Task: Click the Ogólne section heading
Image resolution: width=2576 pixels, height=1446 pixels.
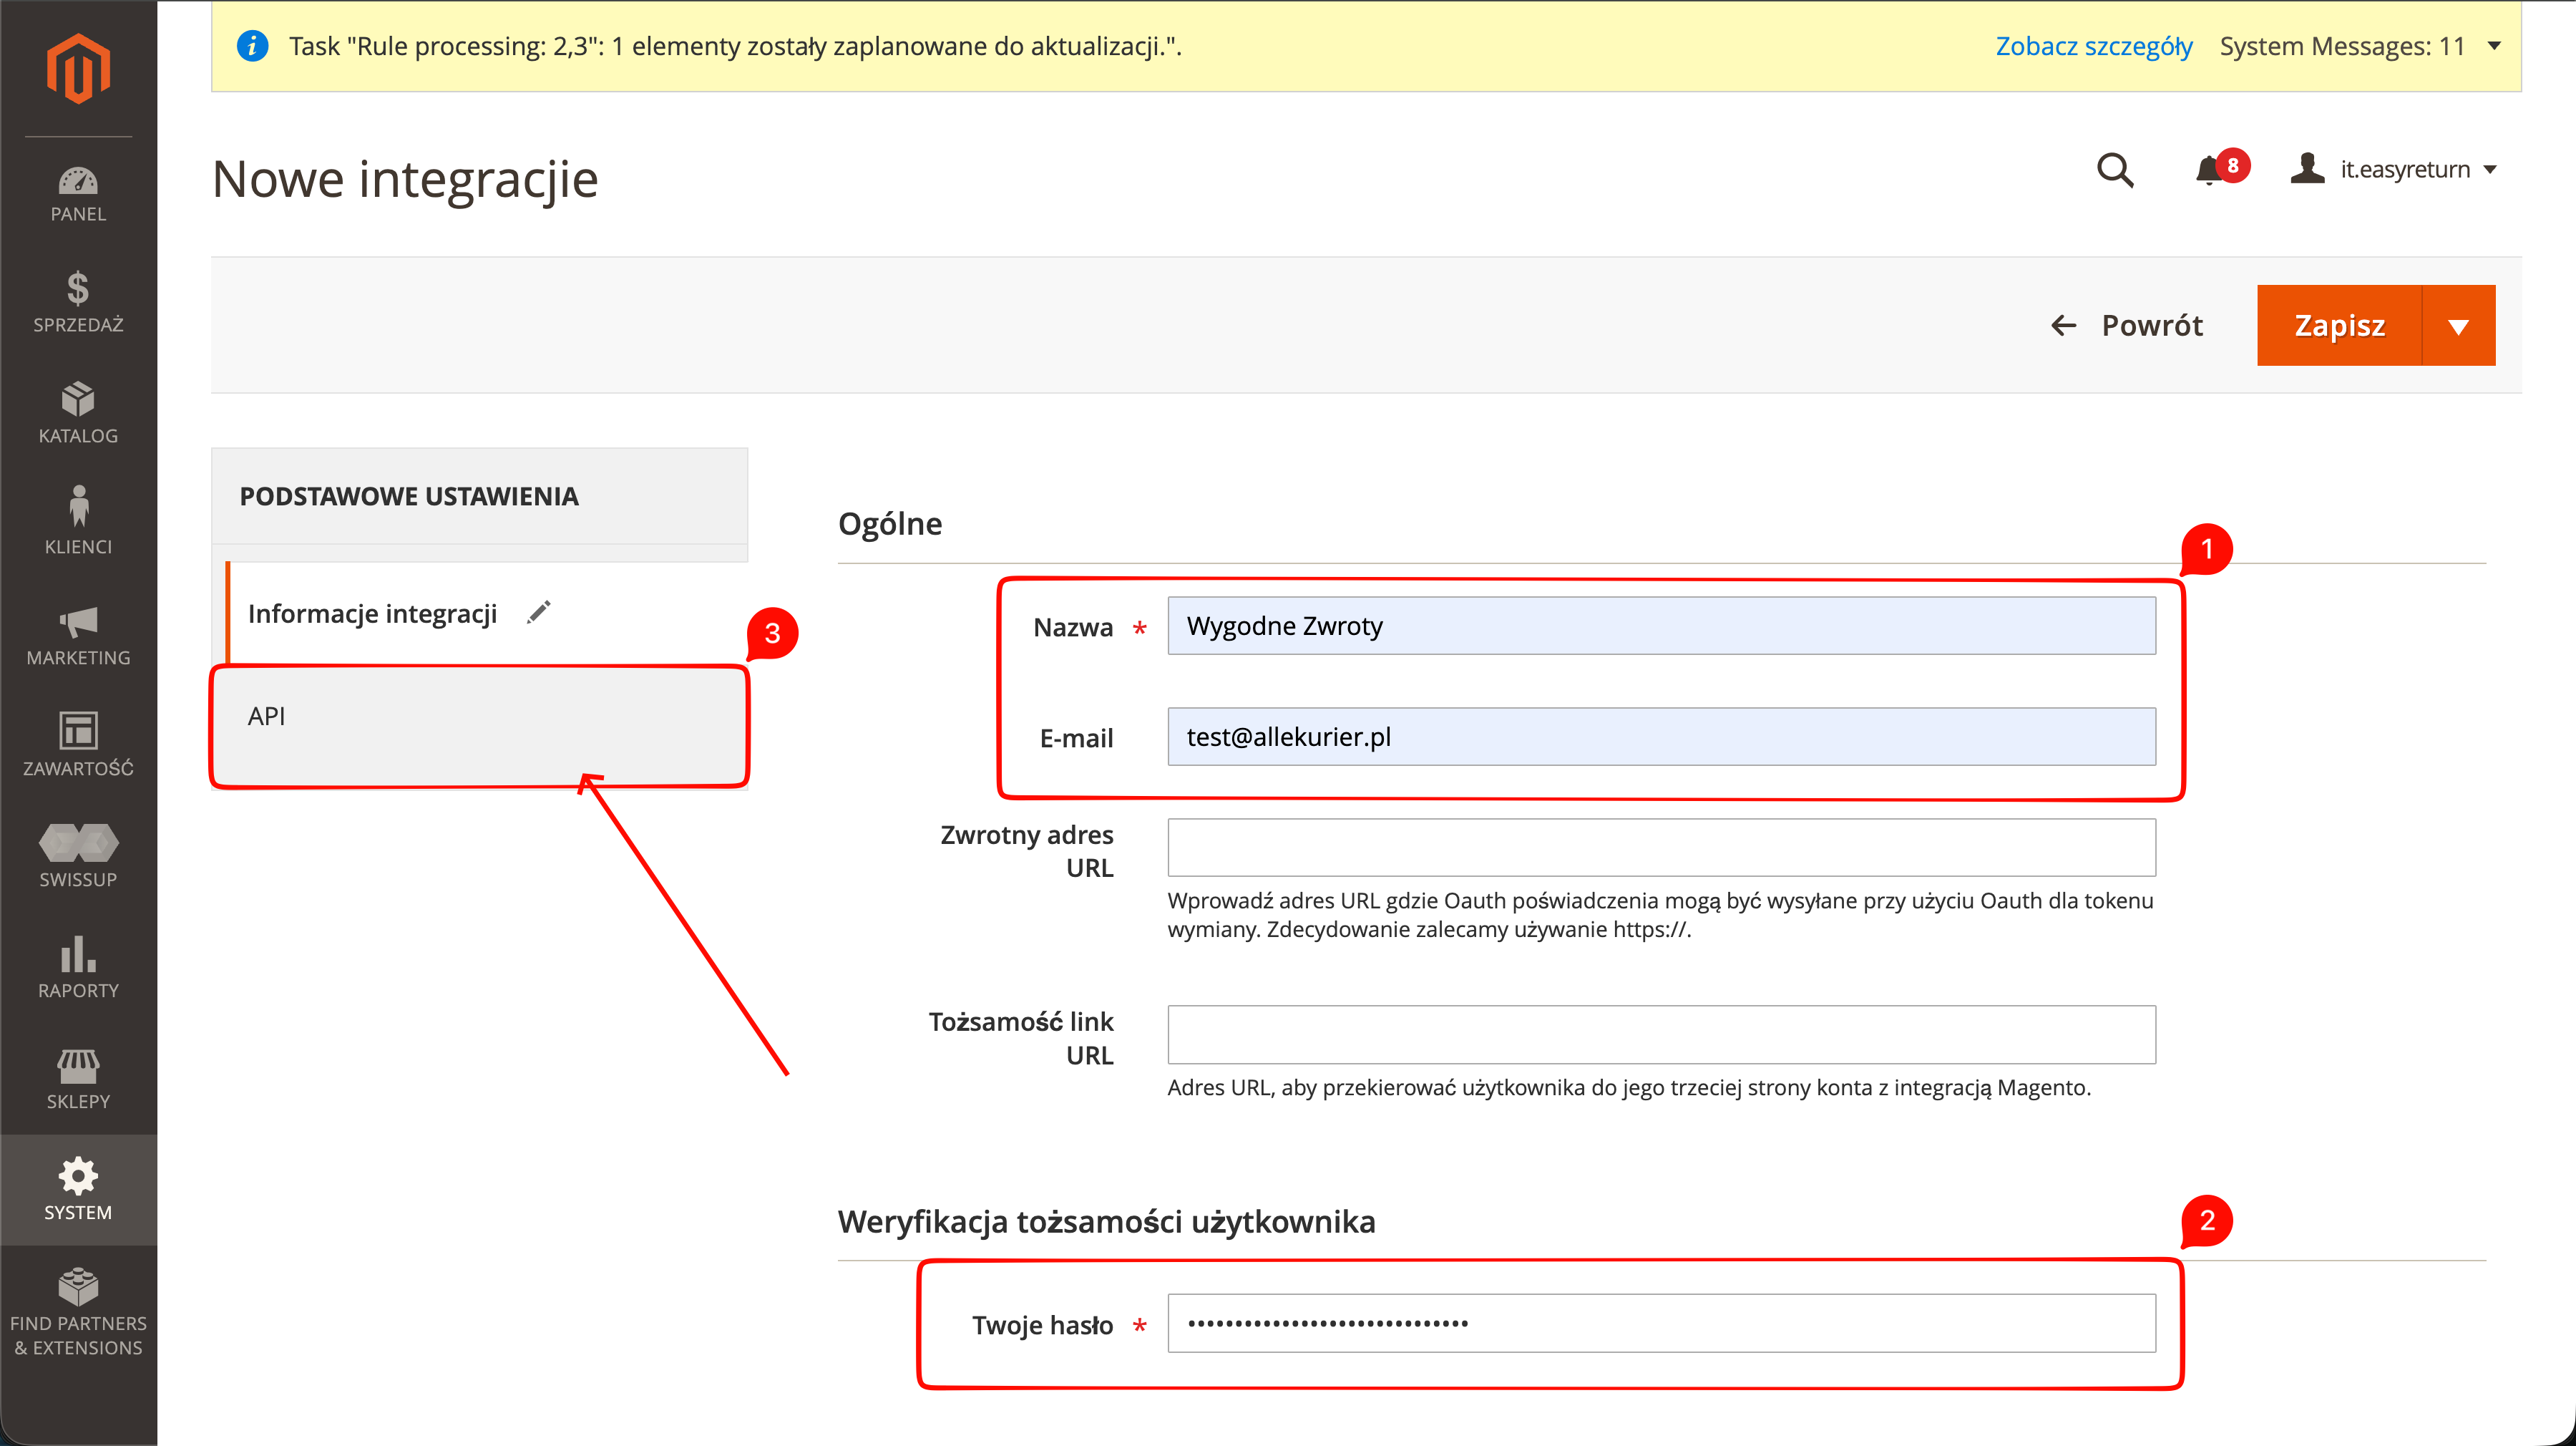Action: click(890, 523)
